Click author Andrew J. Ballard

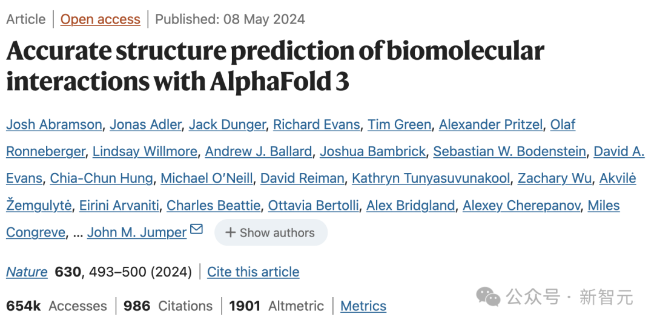pyautogui.click(x=258, y=151)
